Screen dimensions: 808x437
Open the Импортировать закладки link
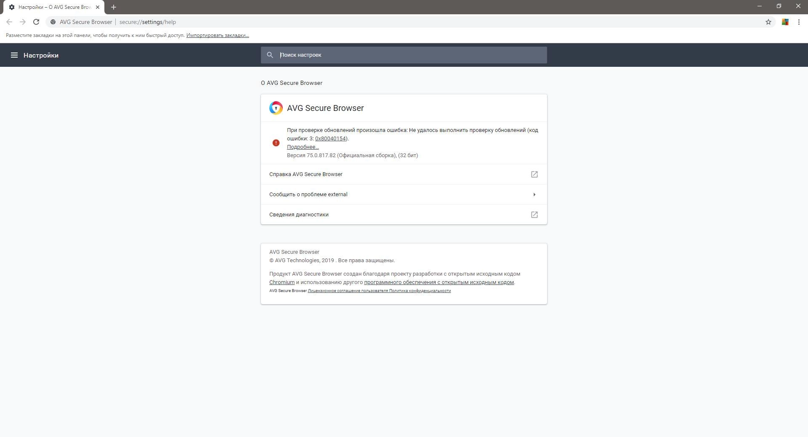pyautogui.click(x=218, y=35)
